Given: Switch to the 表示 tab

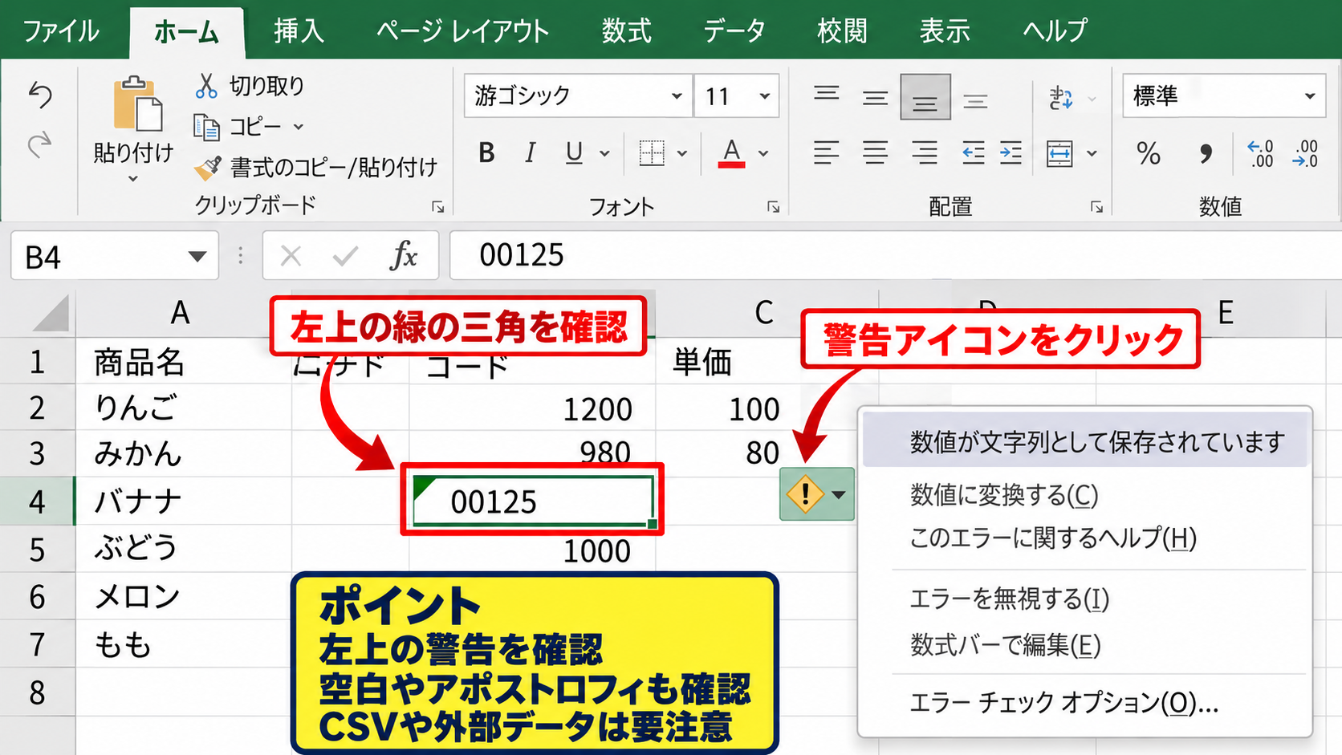Looking at the screenshot, I should coord(945,31).
